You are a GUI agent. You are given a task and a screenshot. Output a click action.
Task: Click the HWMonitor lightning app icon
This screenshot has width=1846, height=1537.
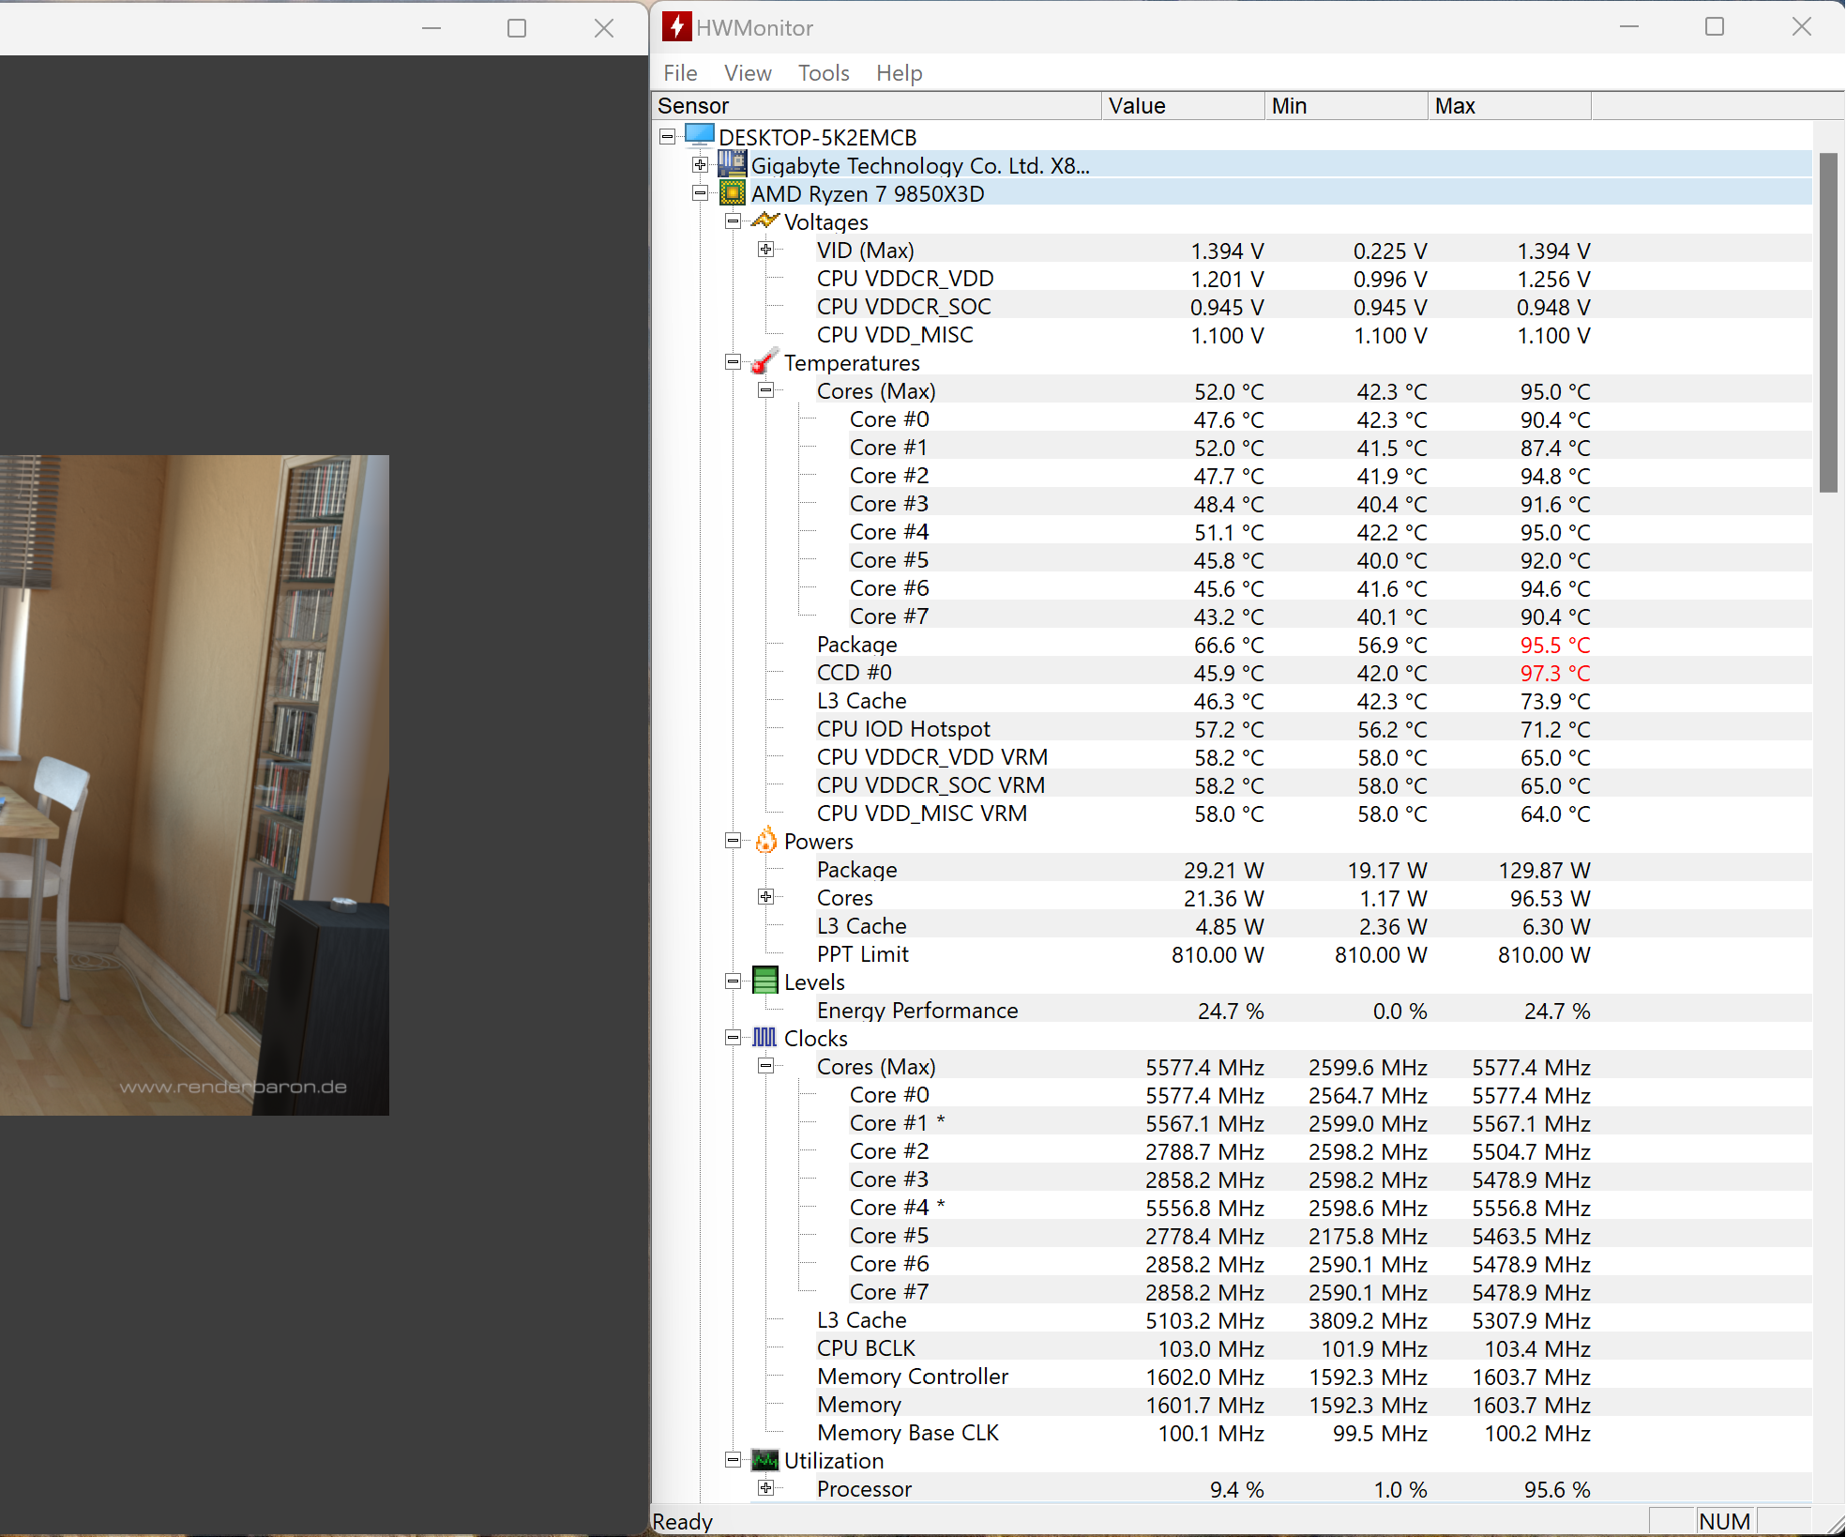pyautogui.click(x=676, y=27)
